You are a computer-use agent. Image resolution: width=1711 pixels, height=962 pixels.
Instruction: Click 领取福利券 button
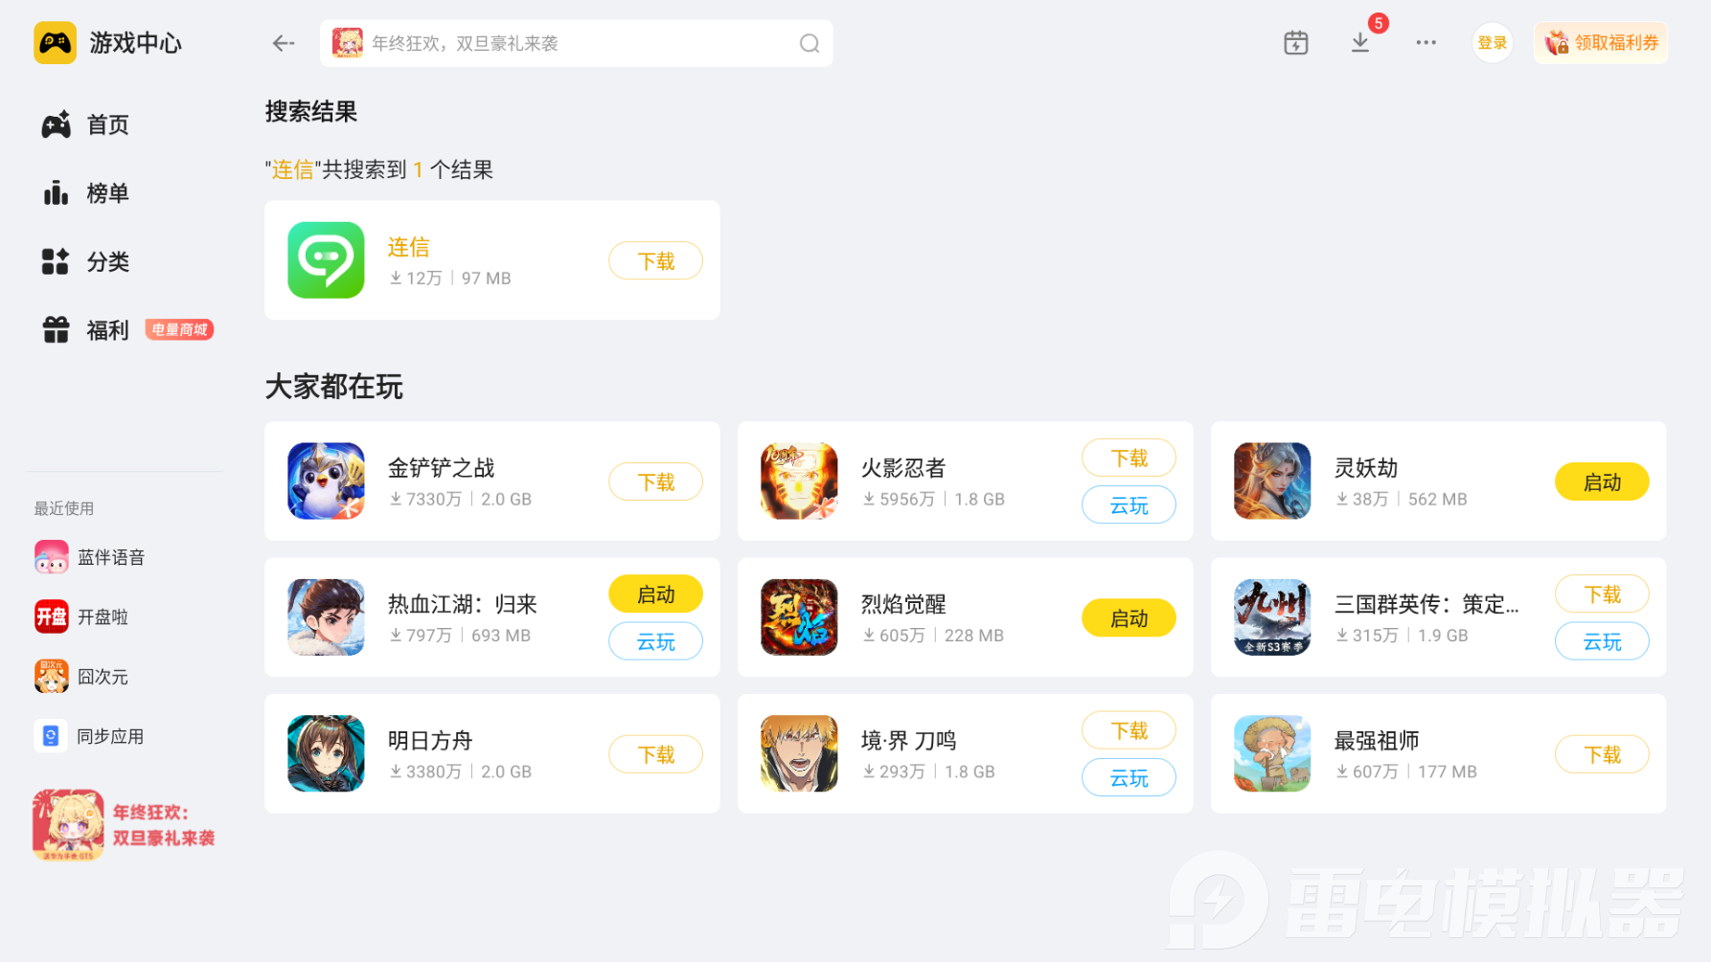1601,43
